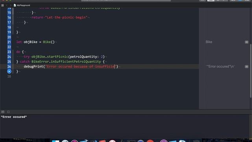Select the "Error occured"\n sidebar result
252x142 pixels.
pos(220,67)
